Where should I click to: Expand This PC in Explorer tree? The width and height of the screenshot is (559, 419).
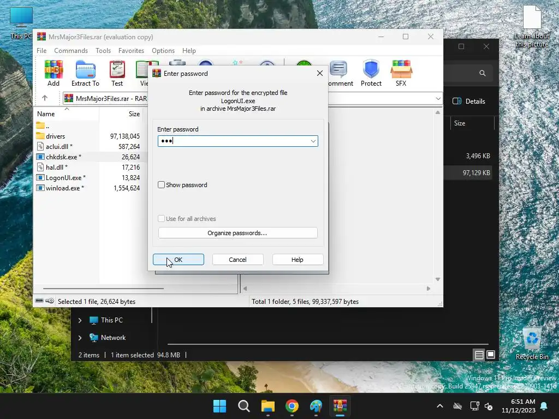point(80,320)
